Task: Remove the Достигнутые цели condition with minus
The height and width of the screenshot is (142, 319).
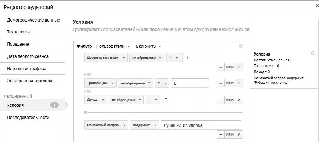Action: [x=221, y=67]
